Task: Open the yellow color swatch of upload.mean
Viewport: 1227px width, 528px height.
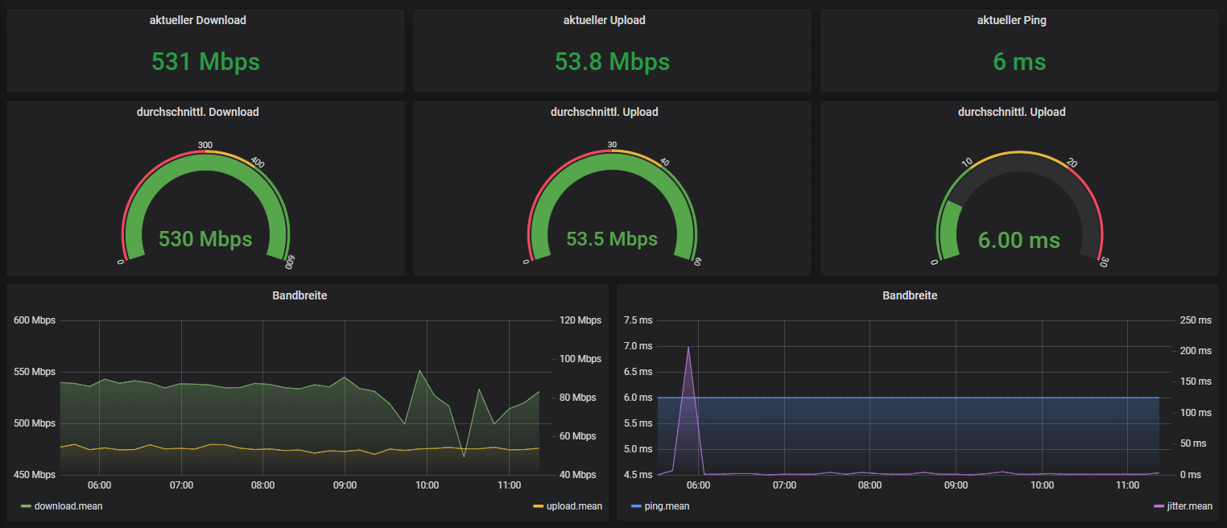Action: coord(539,506)
